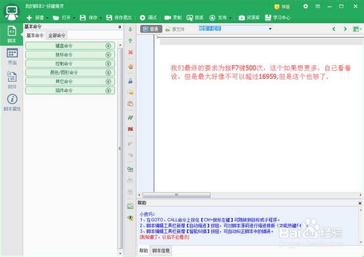Image resolution: width=364 pixels, height=257 pixels.
Task: Click the green picture icon near bottom
Action: click(131, 206)
